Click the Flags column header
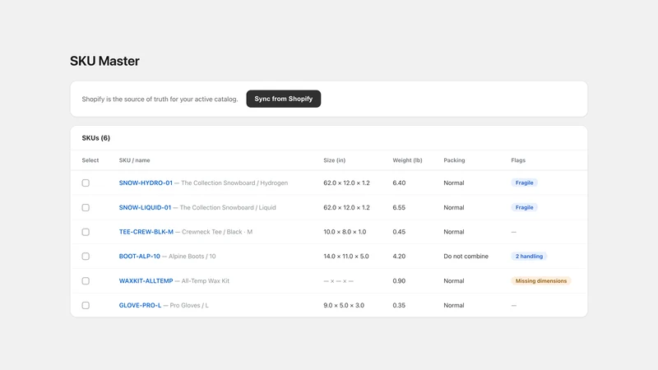Viewport: 658px width, 370px height. click(518, 160)
